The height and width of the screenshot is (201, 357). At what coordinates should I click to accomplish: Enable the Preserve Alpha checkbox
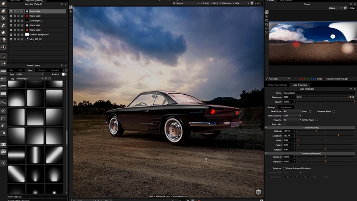click(x=334, y=111)
